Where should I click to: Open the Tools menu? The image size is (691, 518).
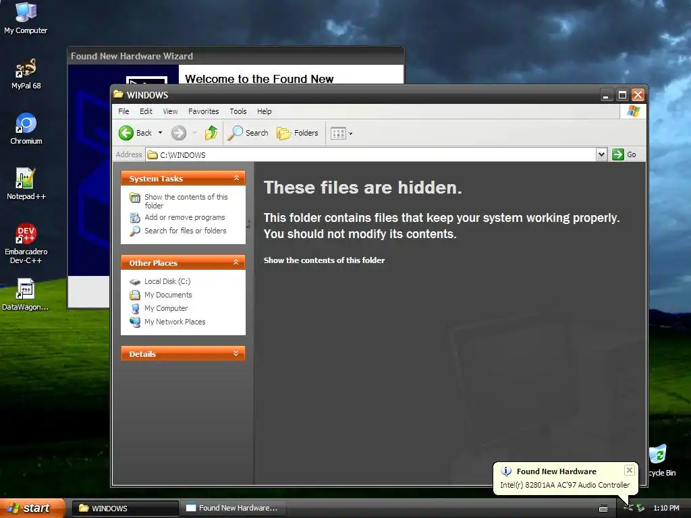click(238, 111)
